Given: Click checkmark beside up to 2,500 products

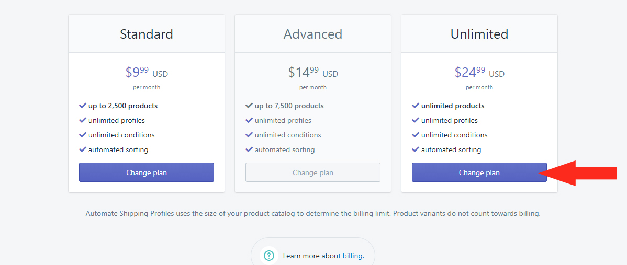Looking at the screenshot, I should point(83,106).
